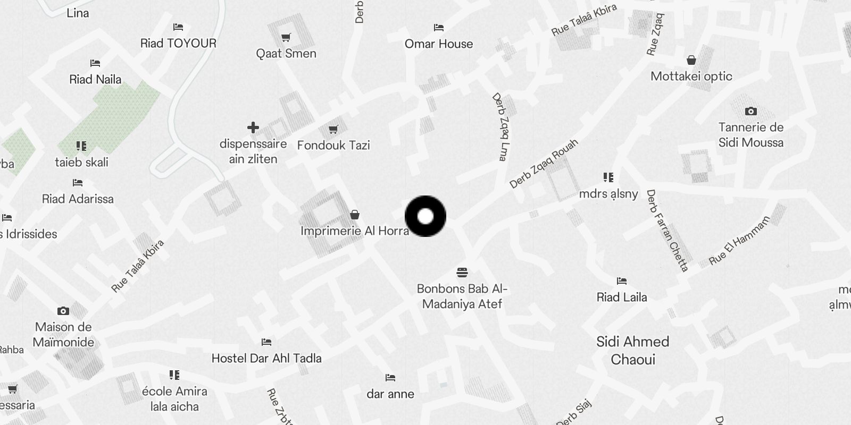Select the mdrs alsny school icon
The image size is (851, 425).
tap(608, 177)
